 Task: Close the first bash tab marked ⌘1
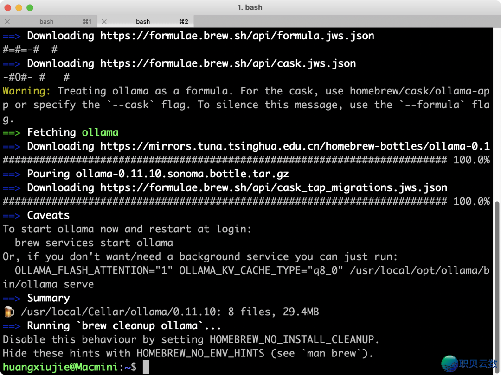7,22
